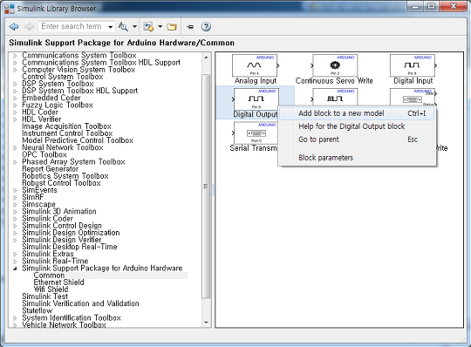Select Ethernet Shield library
471x347 pixels.
click(59, 282)
